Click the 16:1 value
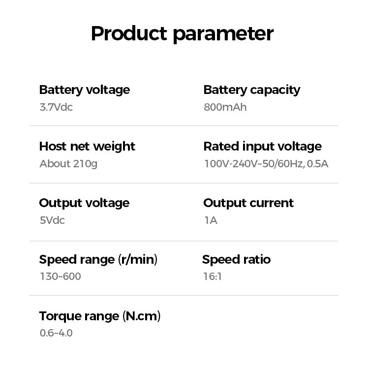 pyautogui.click(x=212, y=276)
